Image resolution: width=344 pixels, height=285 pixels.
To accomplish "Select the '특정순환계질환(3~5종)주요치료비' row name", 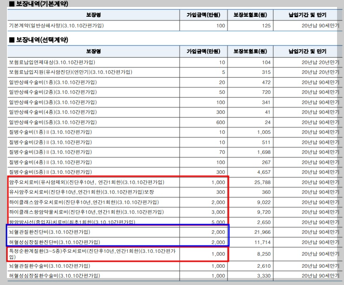I will (92, 254).
